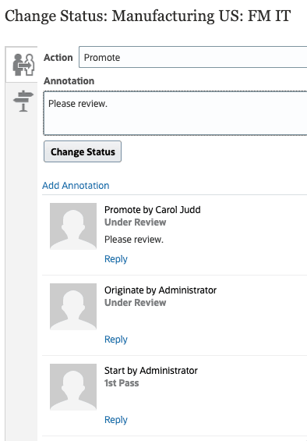Click the Change Status button
Screen dimensions: 307x441
pos(83,151)
